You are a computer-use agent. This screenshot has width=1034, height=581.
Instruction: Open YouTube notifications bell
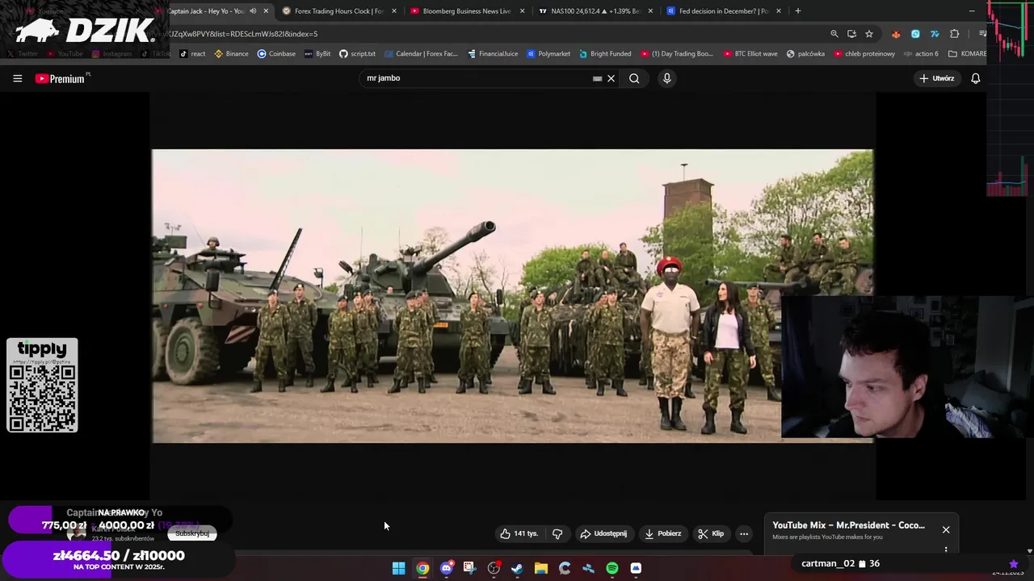pos(975,78)
